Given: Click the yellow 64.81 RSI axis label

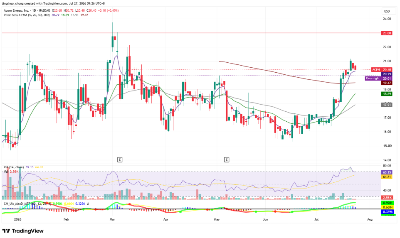Looking at the screenshot, I should click(x=387, y=177).
